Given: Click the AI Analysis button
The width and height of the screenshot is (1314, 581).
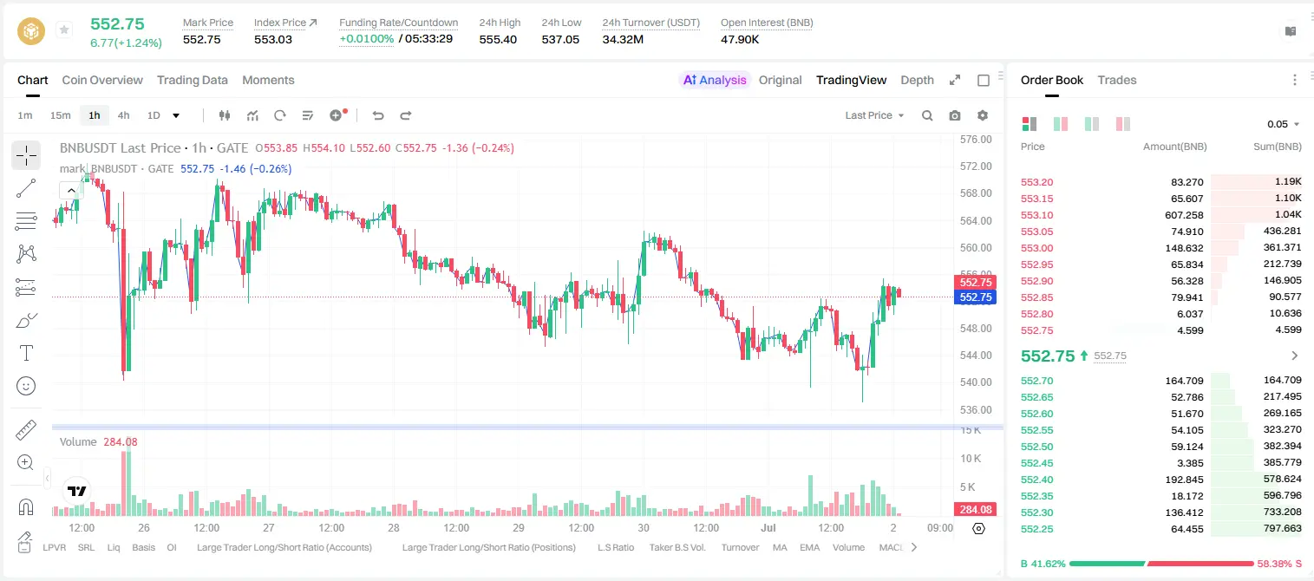Looking at the screenshot, I should [715, 80].
